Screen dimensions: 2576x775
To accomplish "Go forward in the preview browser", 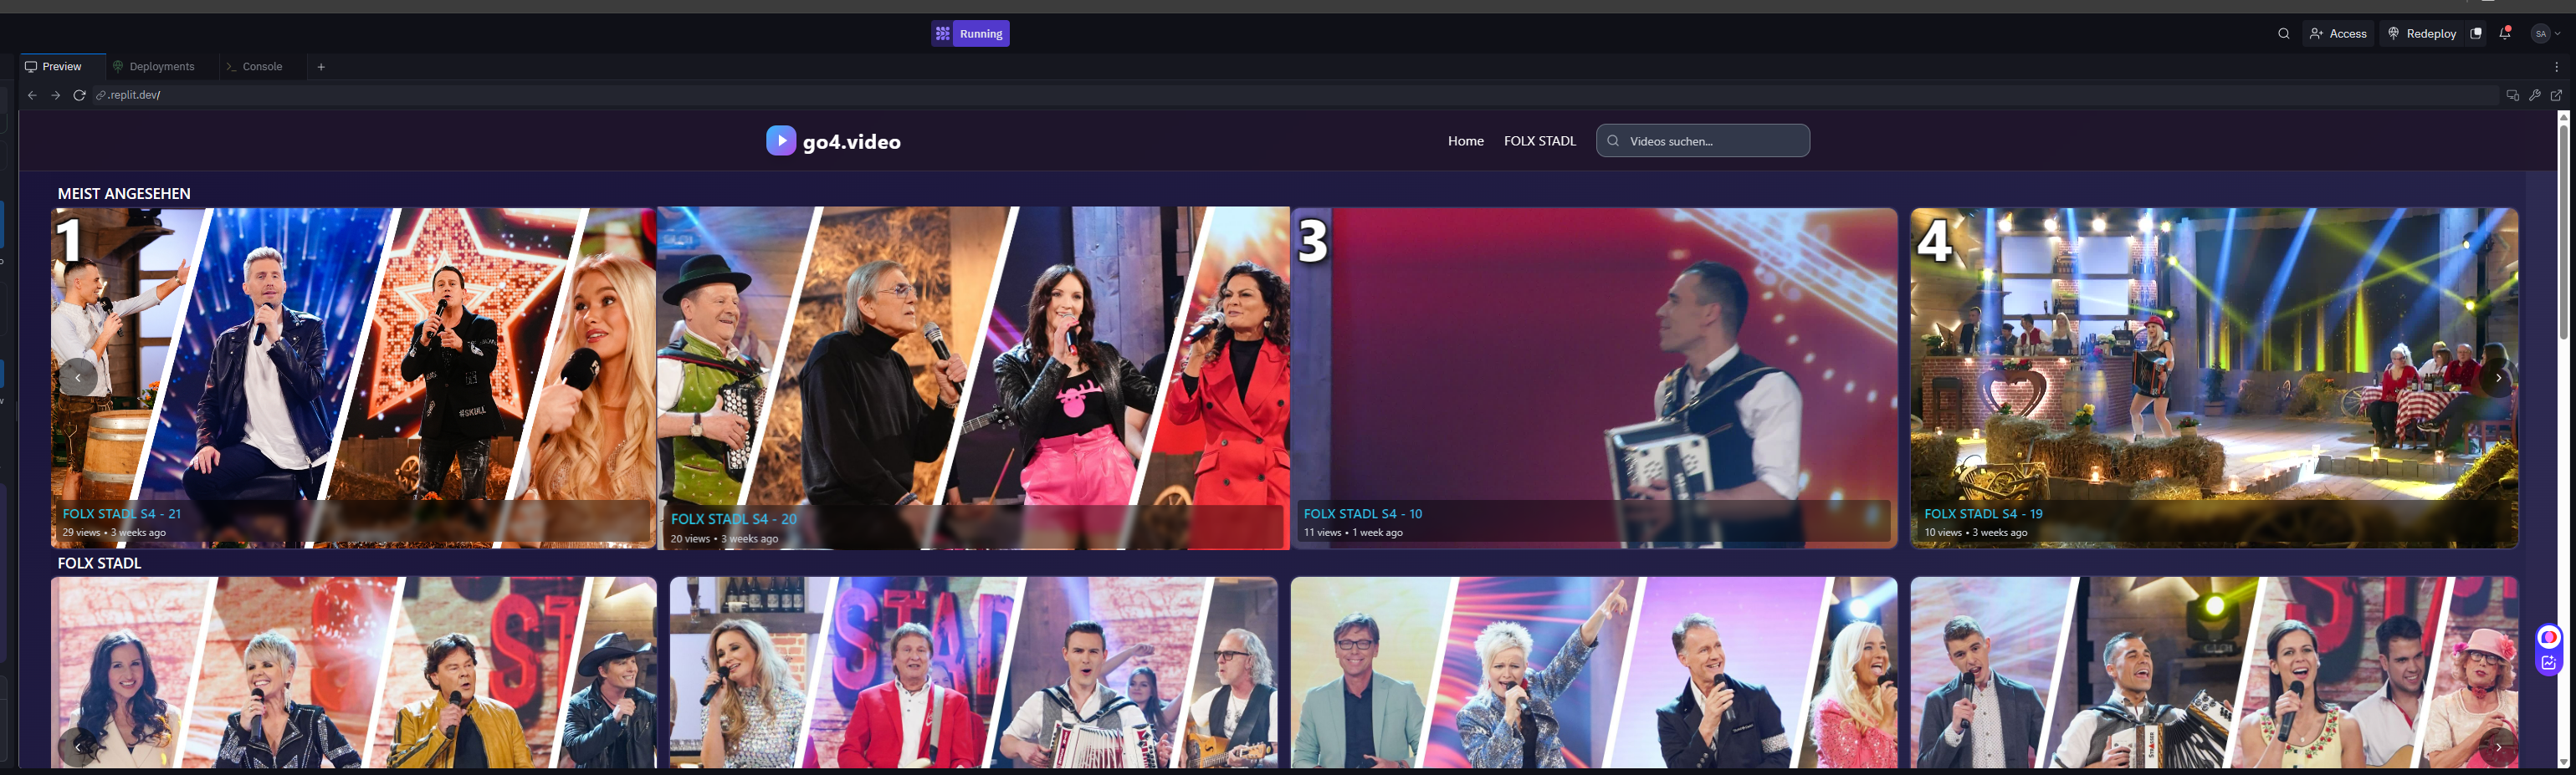I will 56,94.
